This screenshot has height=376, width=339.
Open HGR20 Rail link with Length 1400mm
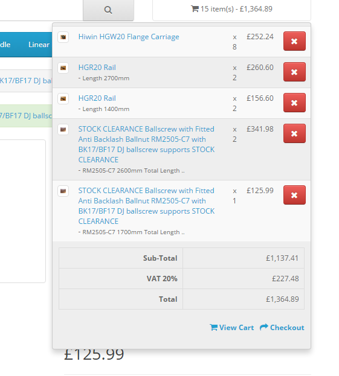click(97, 98)
